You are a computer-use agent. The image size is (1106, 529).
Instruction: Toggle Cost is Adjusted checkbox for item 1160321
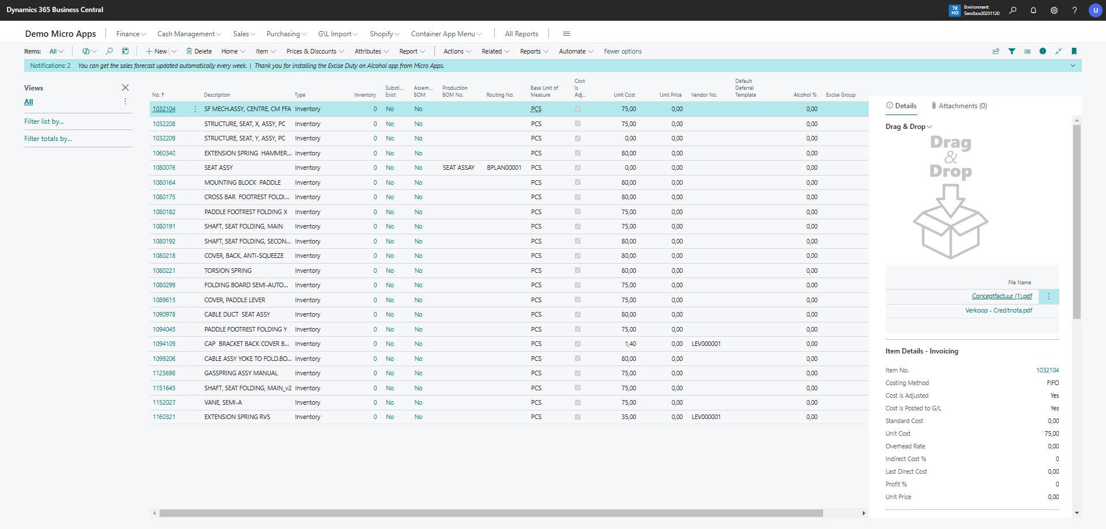coord(577,417)
